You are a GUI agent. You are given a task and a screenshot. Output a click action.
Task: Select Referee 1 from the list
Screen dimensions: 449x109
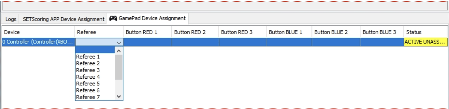click(x=88, y=57)
